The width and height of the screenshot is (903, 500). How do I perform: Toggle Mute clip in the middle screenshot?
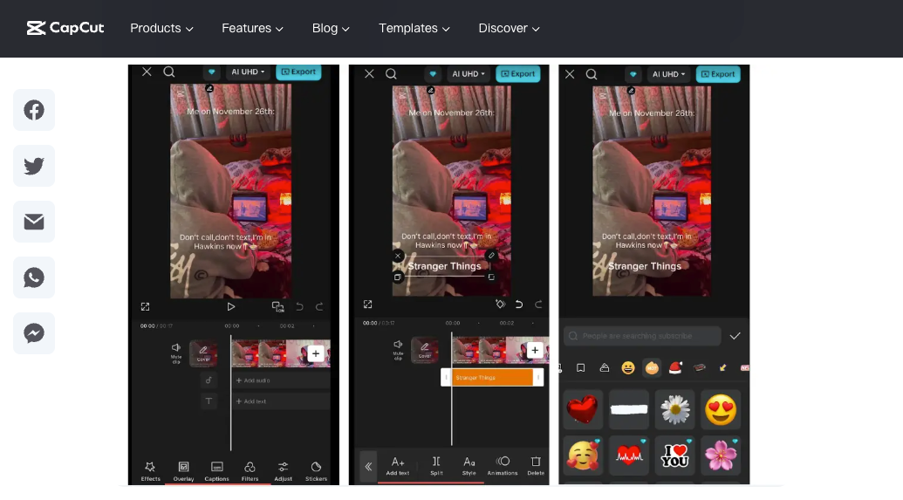pyautogui.click(x=398, y=350)
